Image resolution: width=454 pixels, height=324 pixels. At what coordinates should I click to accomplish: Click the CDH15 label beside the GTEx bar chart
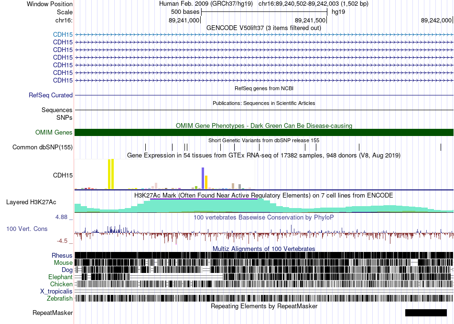[x=63, y=176]
